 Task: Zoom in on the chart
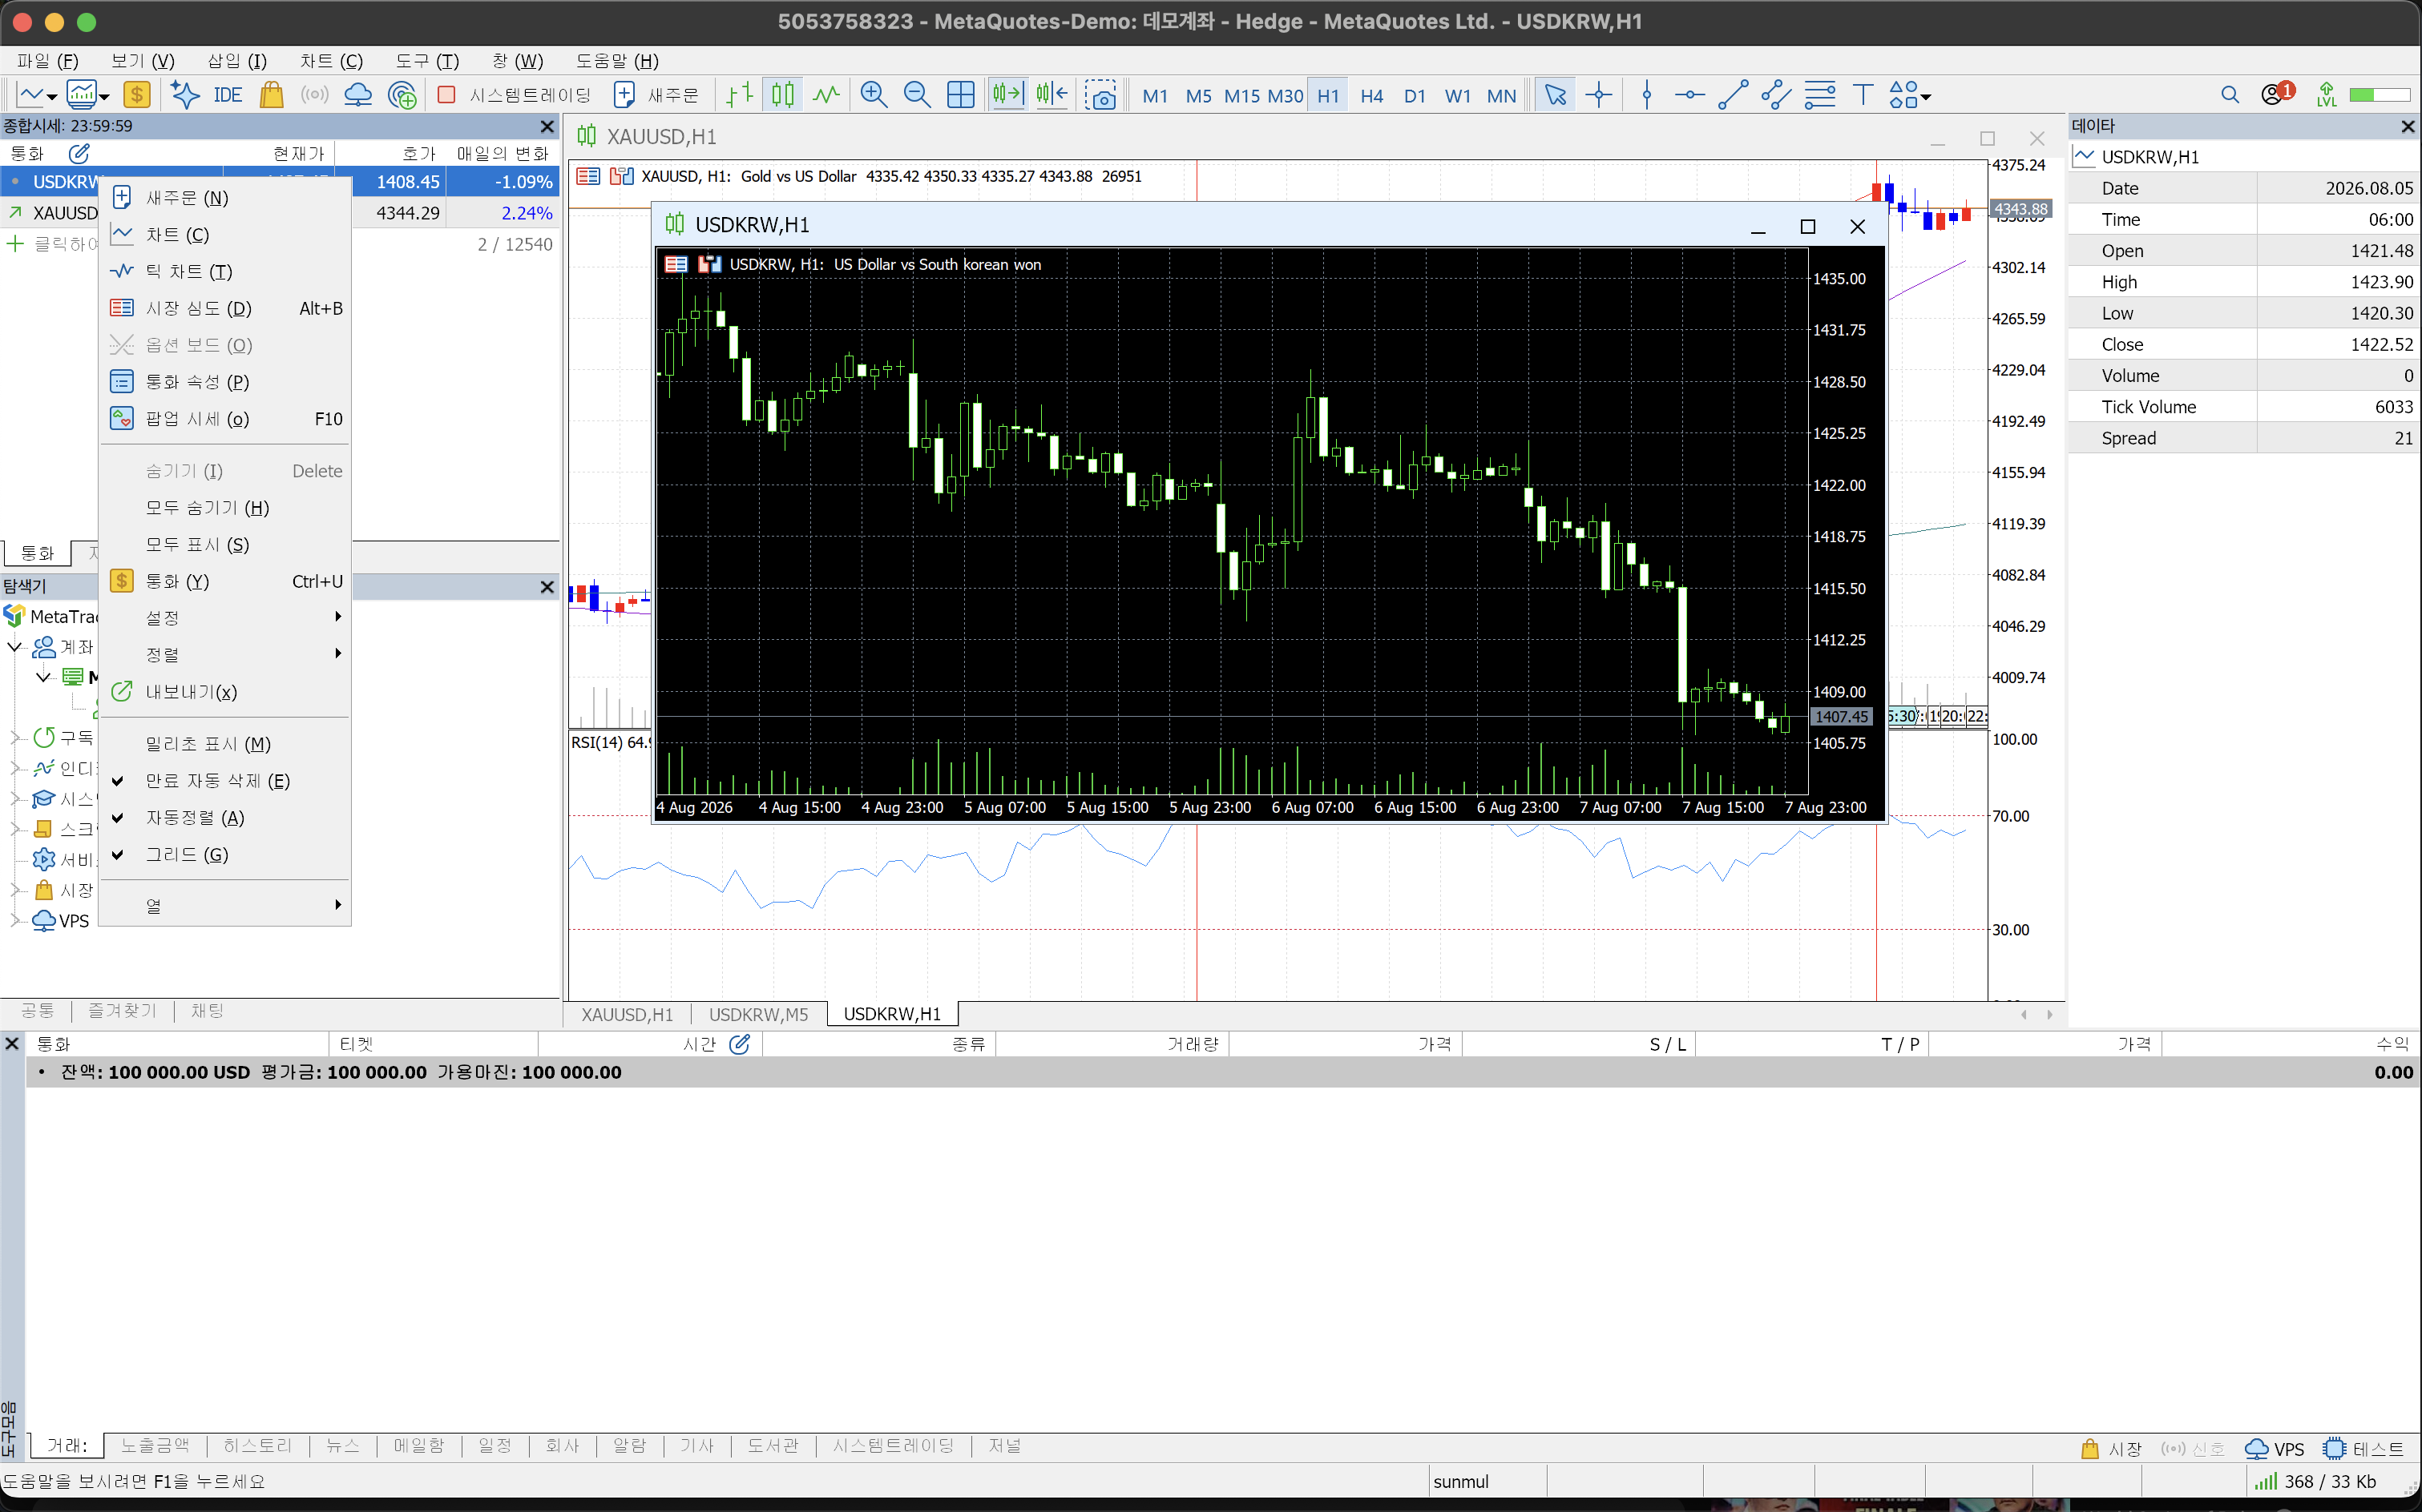874,95
